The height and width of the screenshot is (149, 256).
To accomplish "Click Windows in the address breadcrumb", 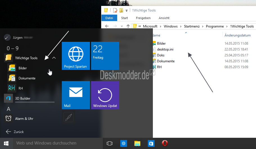I will click(171, 26).
